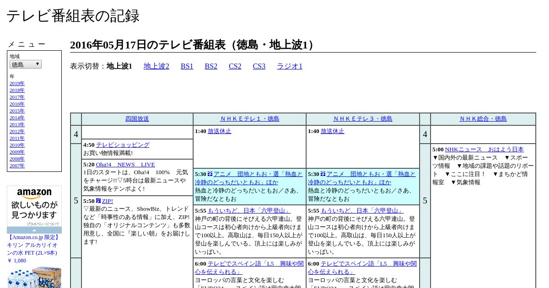
Task: Click the メニュー sidebar heading
Action: click(27, 44)
